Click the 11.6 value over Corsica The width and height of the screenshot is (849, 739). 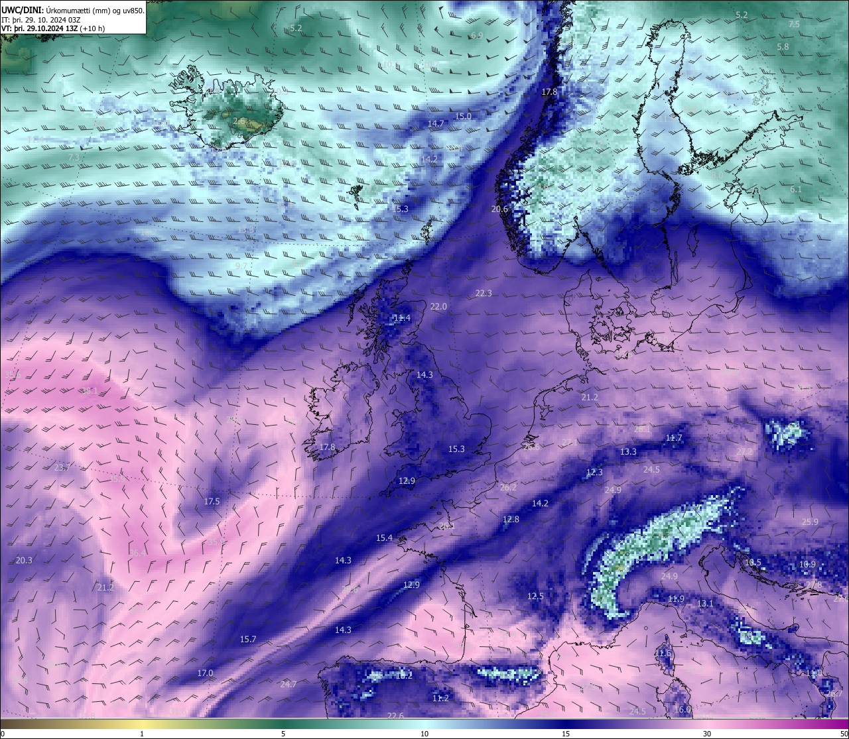click(662, 654)
